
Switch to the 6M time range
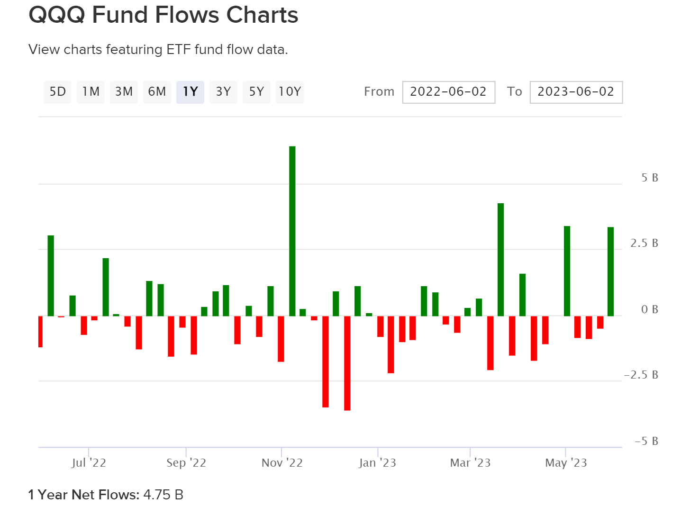[x=157, y=92]
